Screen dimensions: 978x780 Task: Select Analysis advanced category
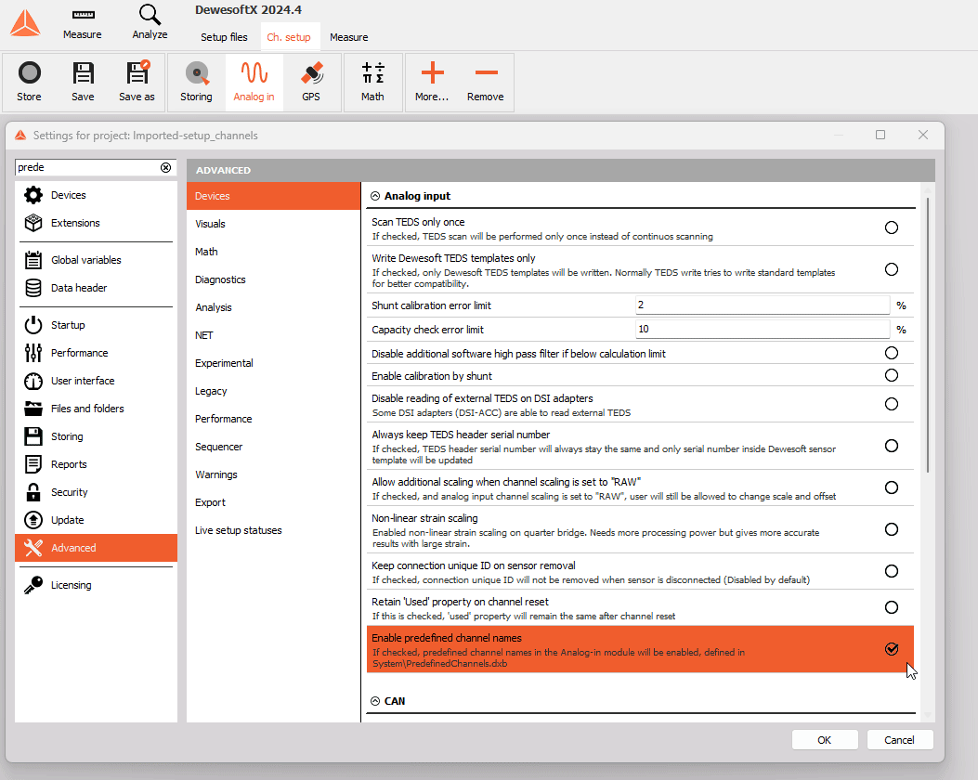pos(273,307)
